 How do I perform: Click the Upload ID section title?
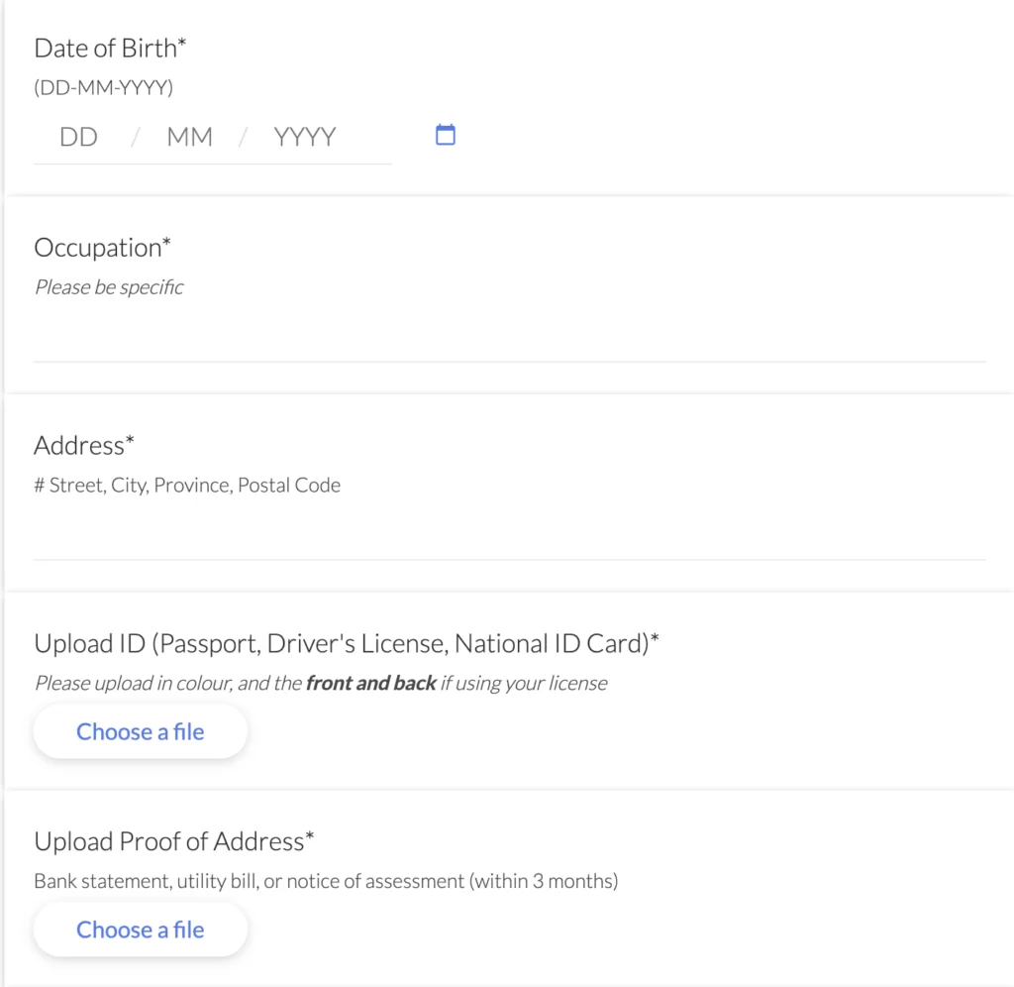tap(345, 643)
